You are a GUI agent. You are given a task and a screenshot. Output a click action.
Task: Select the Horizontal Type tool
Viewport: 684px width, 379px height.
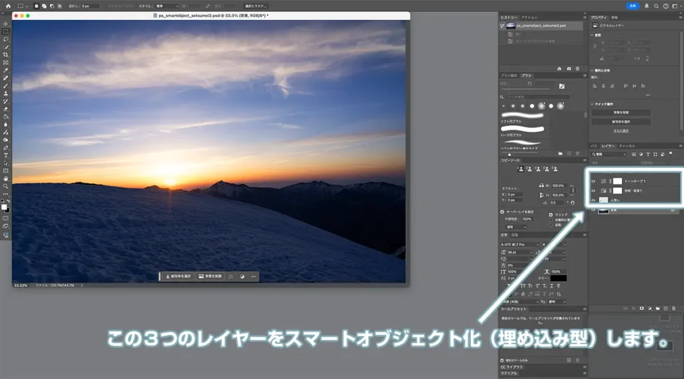coord(5,155)
